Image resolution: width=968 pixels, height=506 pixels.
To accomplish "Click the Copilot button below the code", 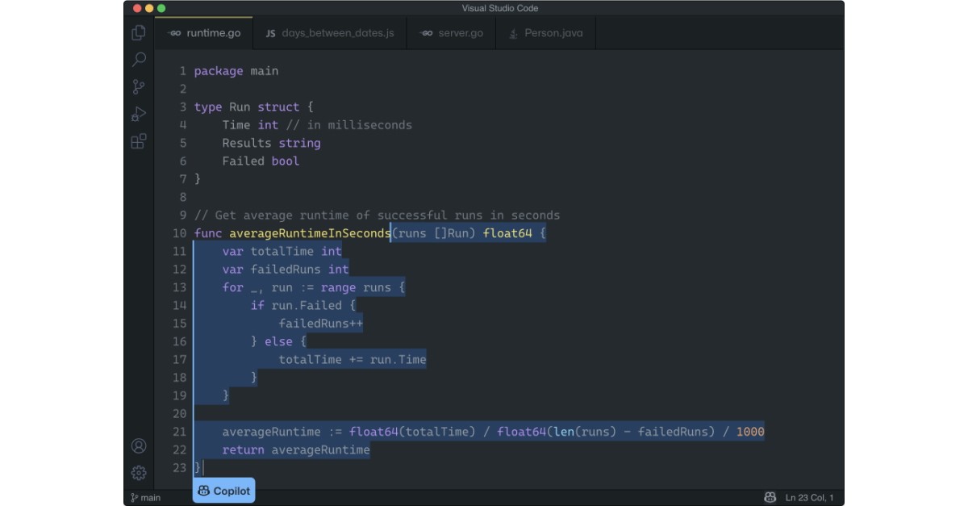I will pyautogui.click(x=223, y=491).
